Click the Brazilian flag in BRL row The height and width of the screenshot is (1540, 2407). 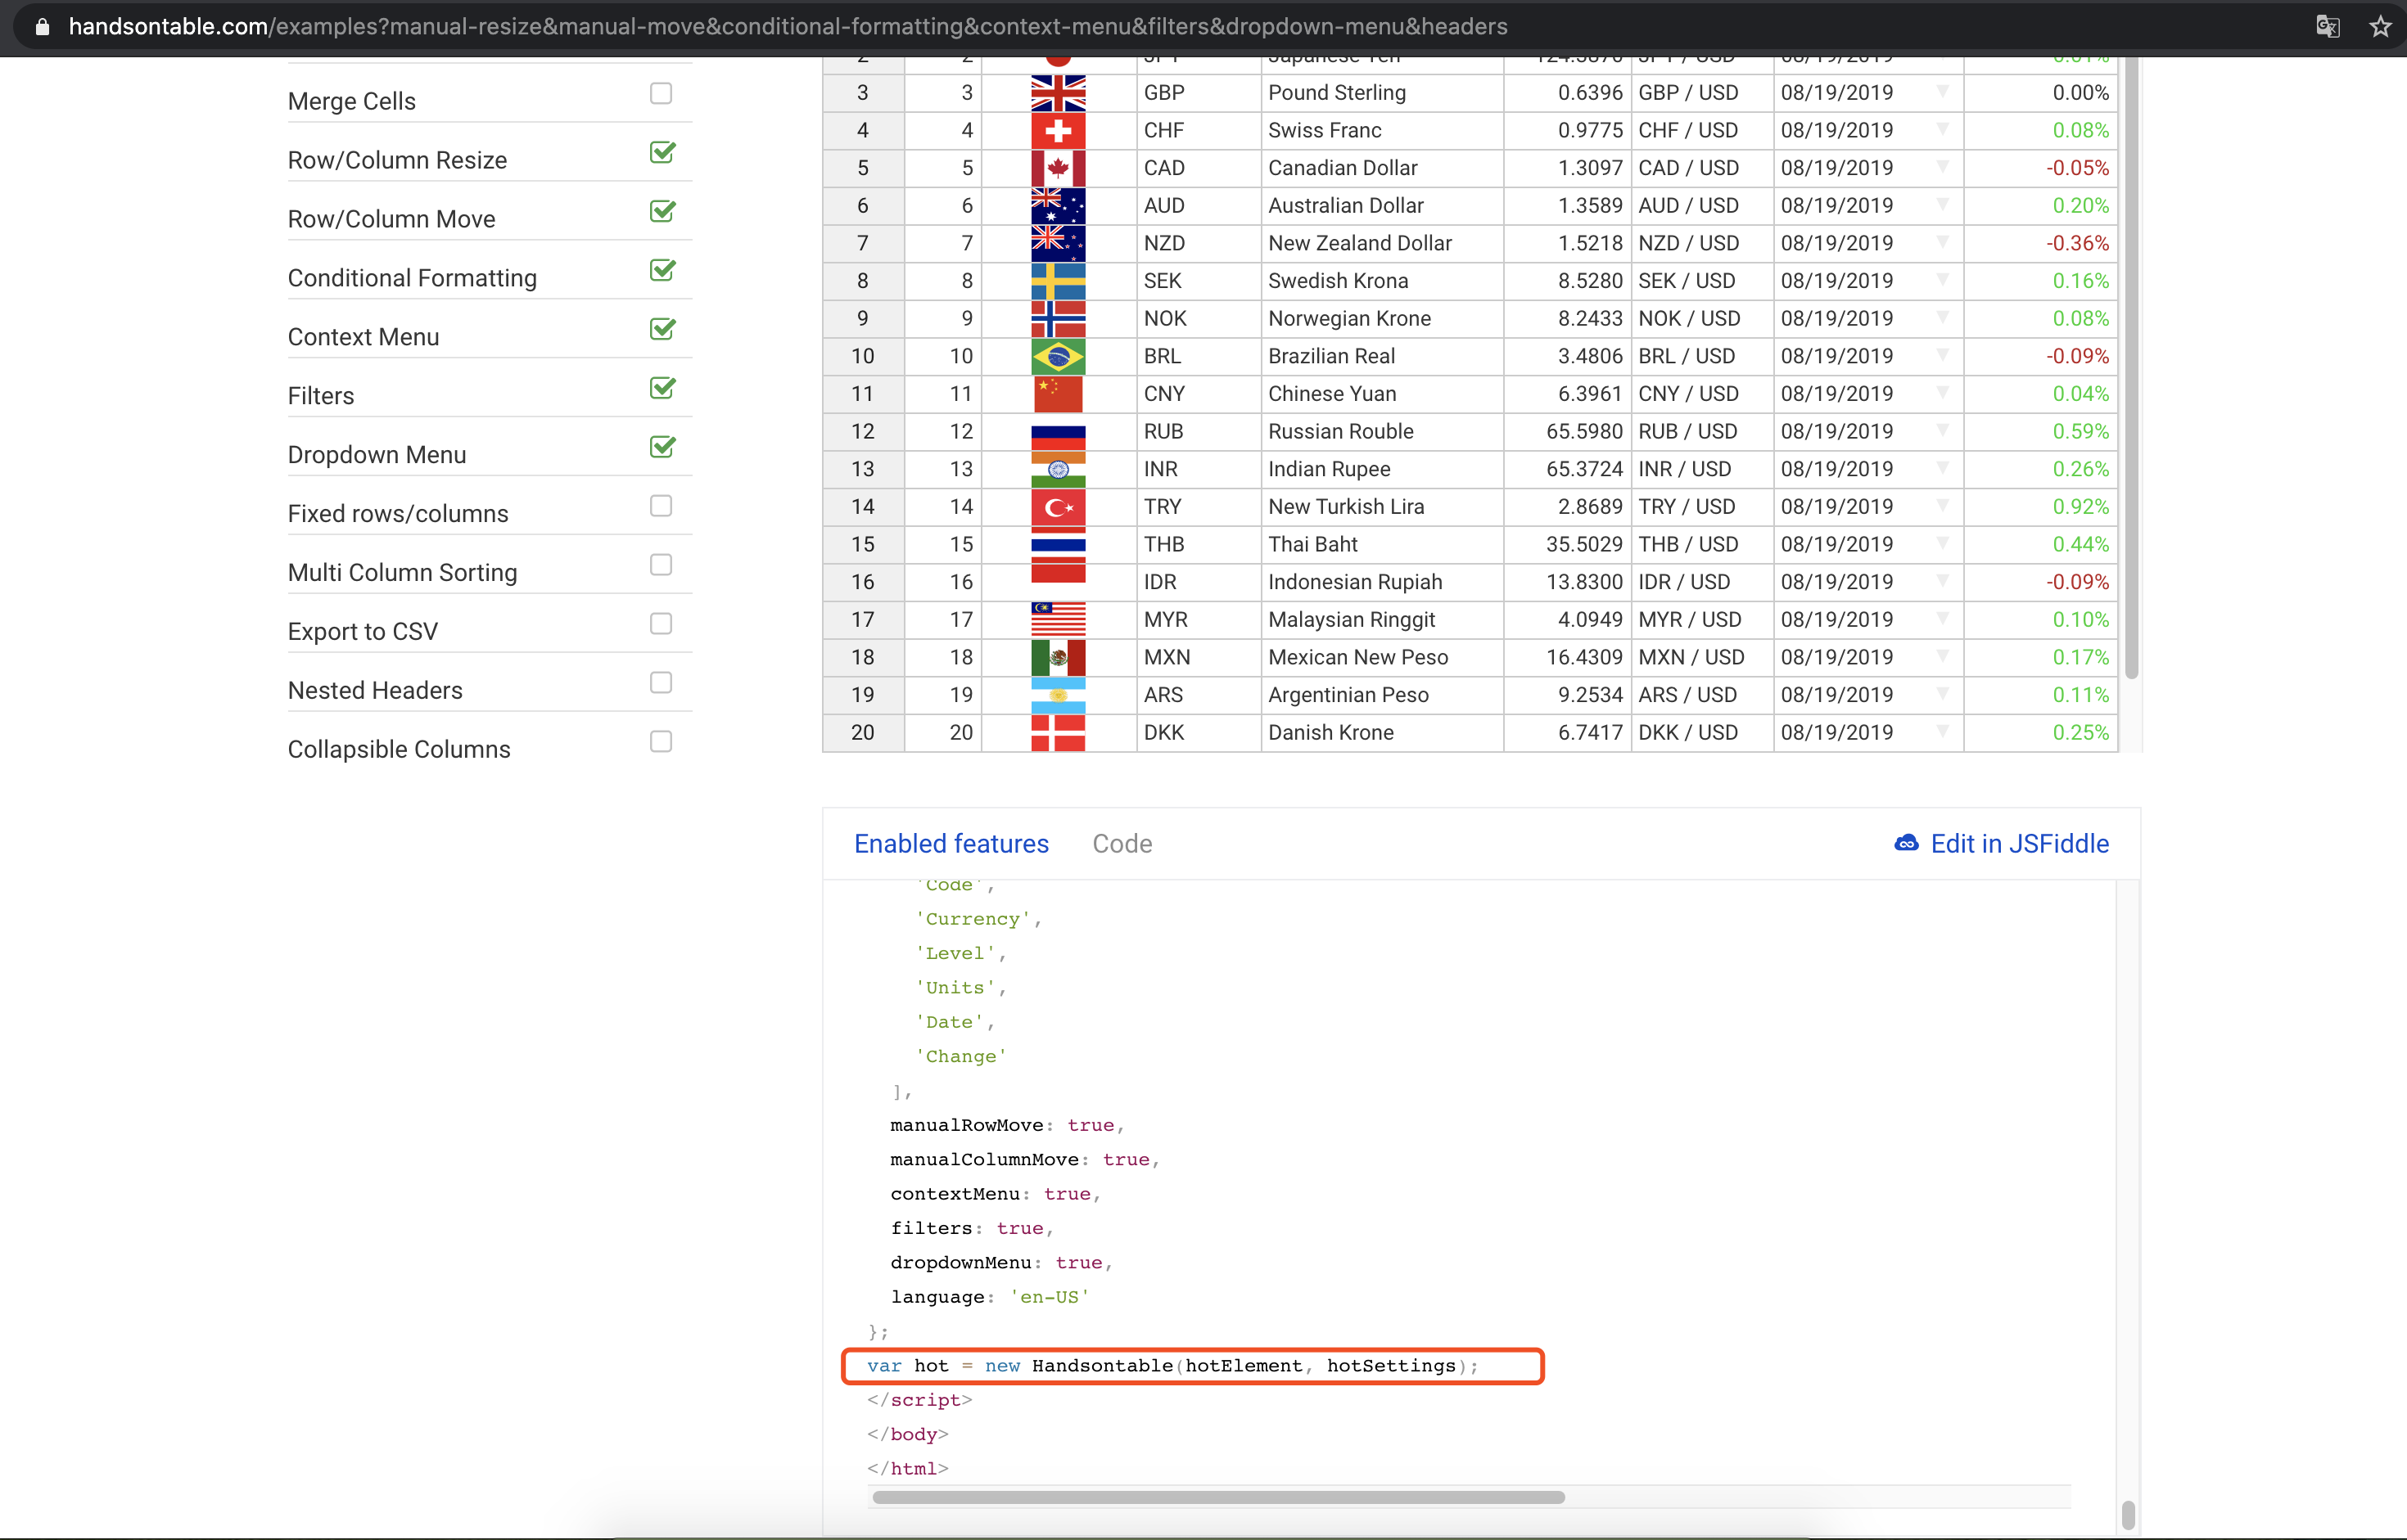[x=1058, y=356]
